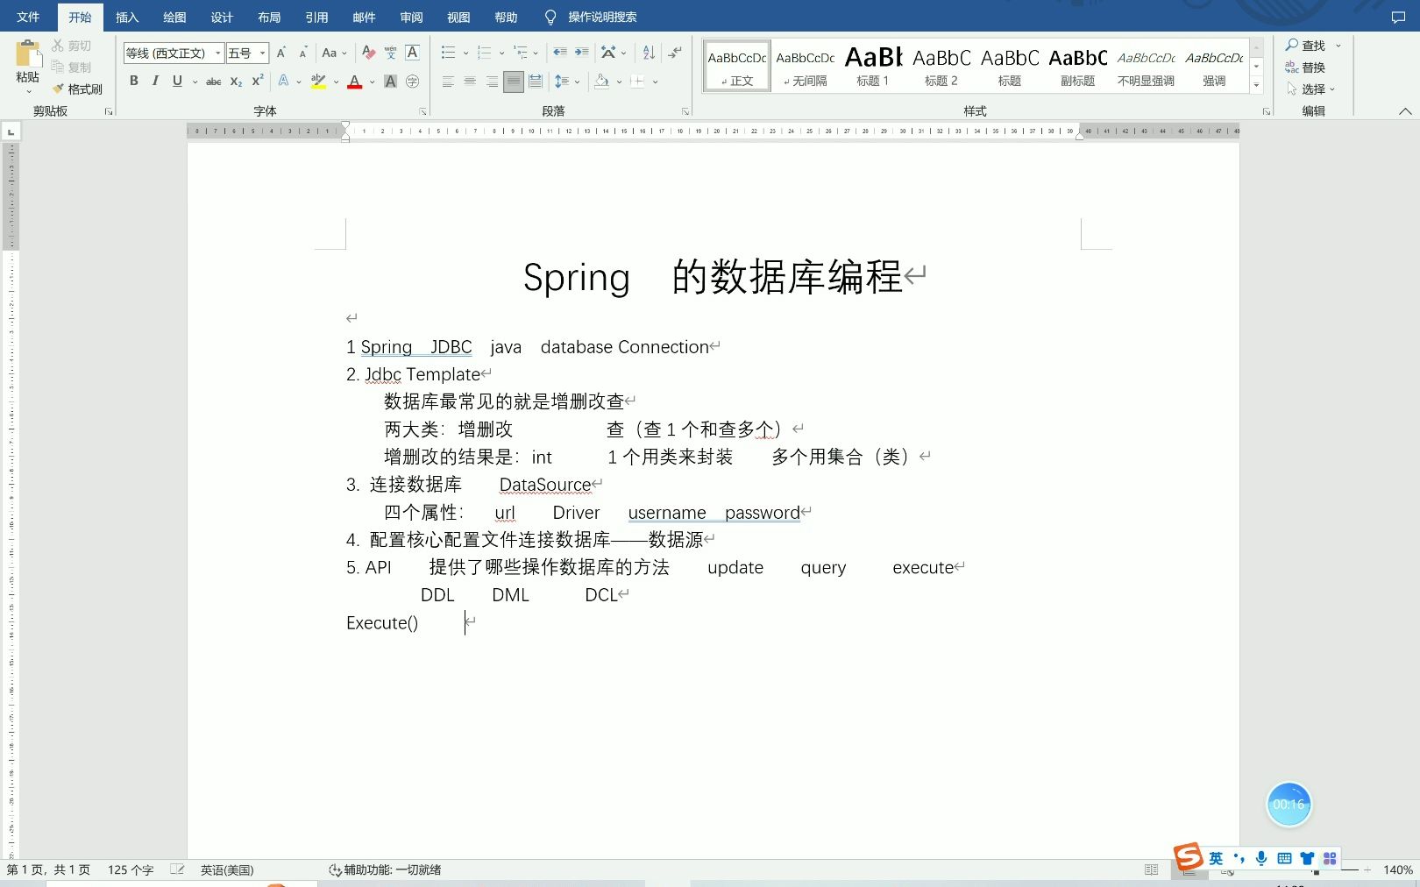The width and height of the screenshot is (1420, 887).
Task: Click the sort icon
Action: point(649,53)
